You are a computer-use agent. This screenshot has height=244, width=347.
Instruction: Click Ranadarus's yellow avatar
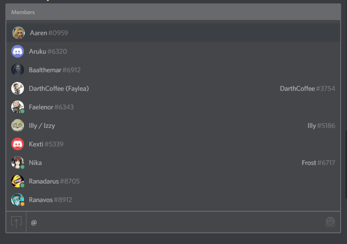(18, 181)
